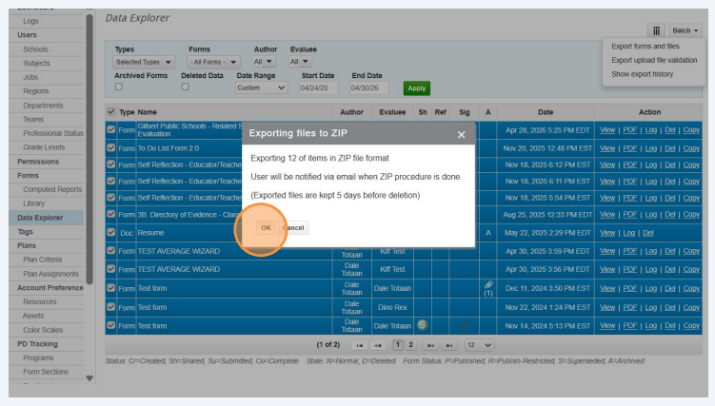Open the Author filter dropdown

264,62
